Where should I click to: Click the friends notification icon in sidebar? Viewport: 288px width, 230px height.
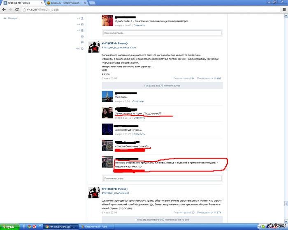[82, 18]
